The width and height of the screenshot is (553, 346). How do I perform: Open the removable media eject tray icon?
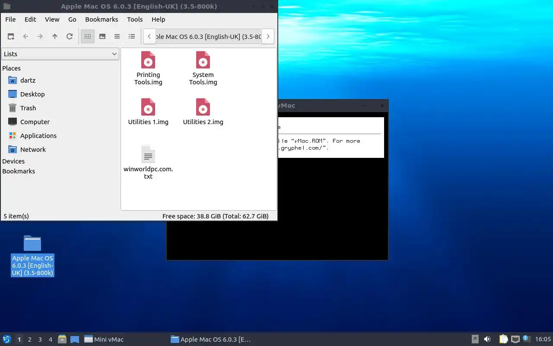(475, 340)
